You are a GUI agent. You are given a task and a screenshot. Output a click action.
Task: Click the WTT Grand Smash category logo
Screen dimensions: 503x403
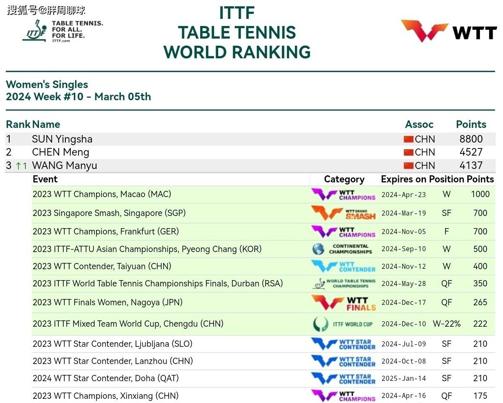point(343,213)
